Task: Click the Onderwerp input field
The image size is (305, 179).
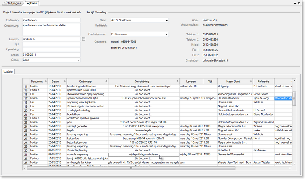Action: (51, 20)
